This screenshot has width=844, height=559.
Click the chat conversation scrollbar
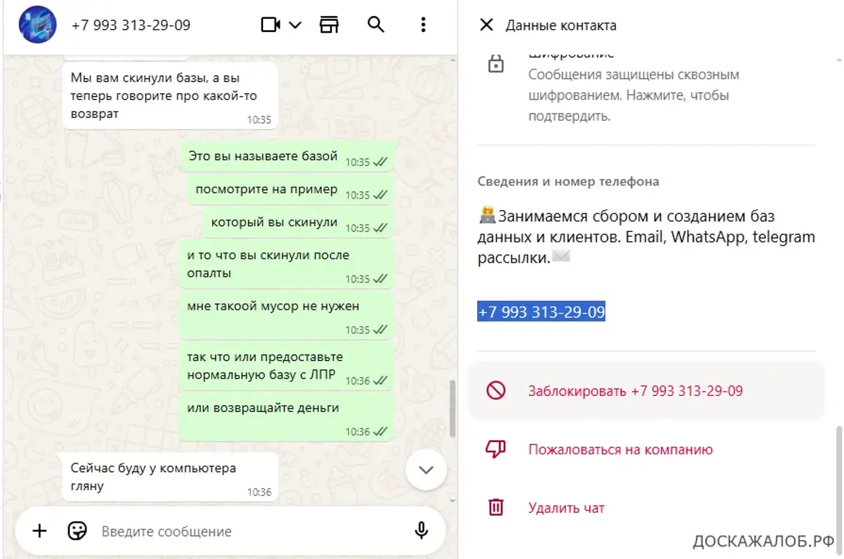click(x=453, y=408)
